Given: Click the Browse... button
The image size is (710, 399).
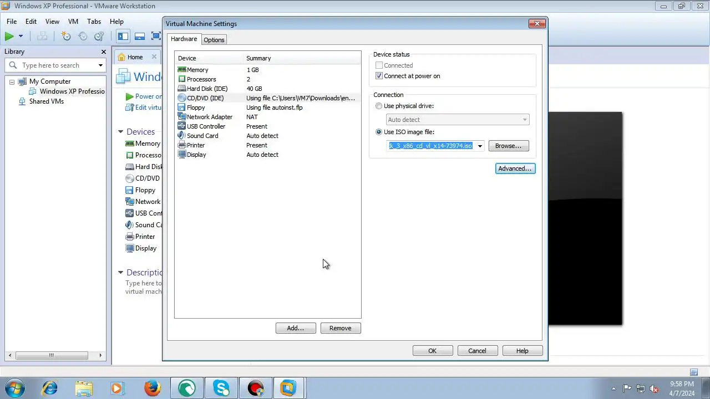Looking at the screenshot, I should coord(509,146).
